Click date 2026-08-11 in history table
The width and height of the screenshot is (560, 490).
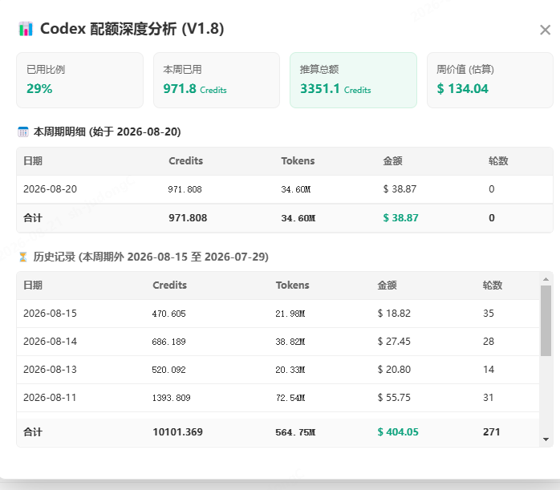[50, 398]
